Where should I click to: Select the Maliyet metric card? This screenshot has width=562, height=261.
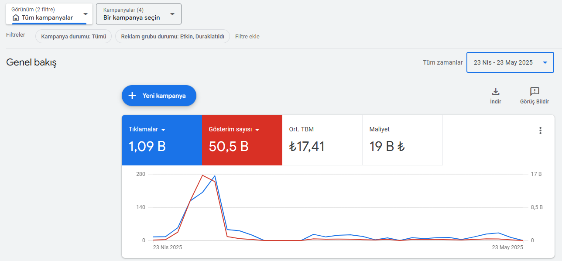[402, 140]
